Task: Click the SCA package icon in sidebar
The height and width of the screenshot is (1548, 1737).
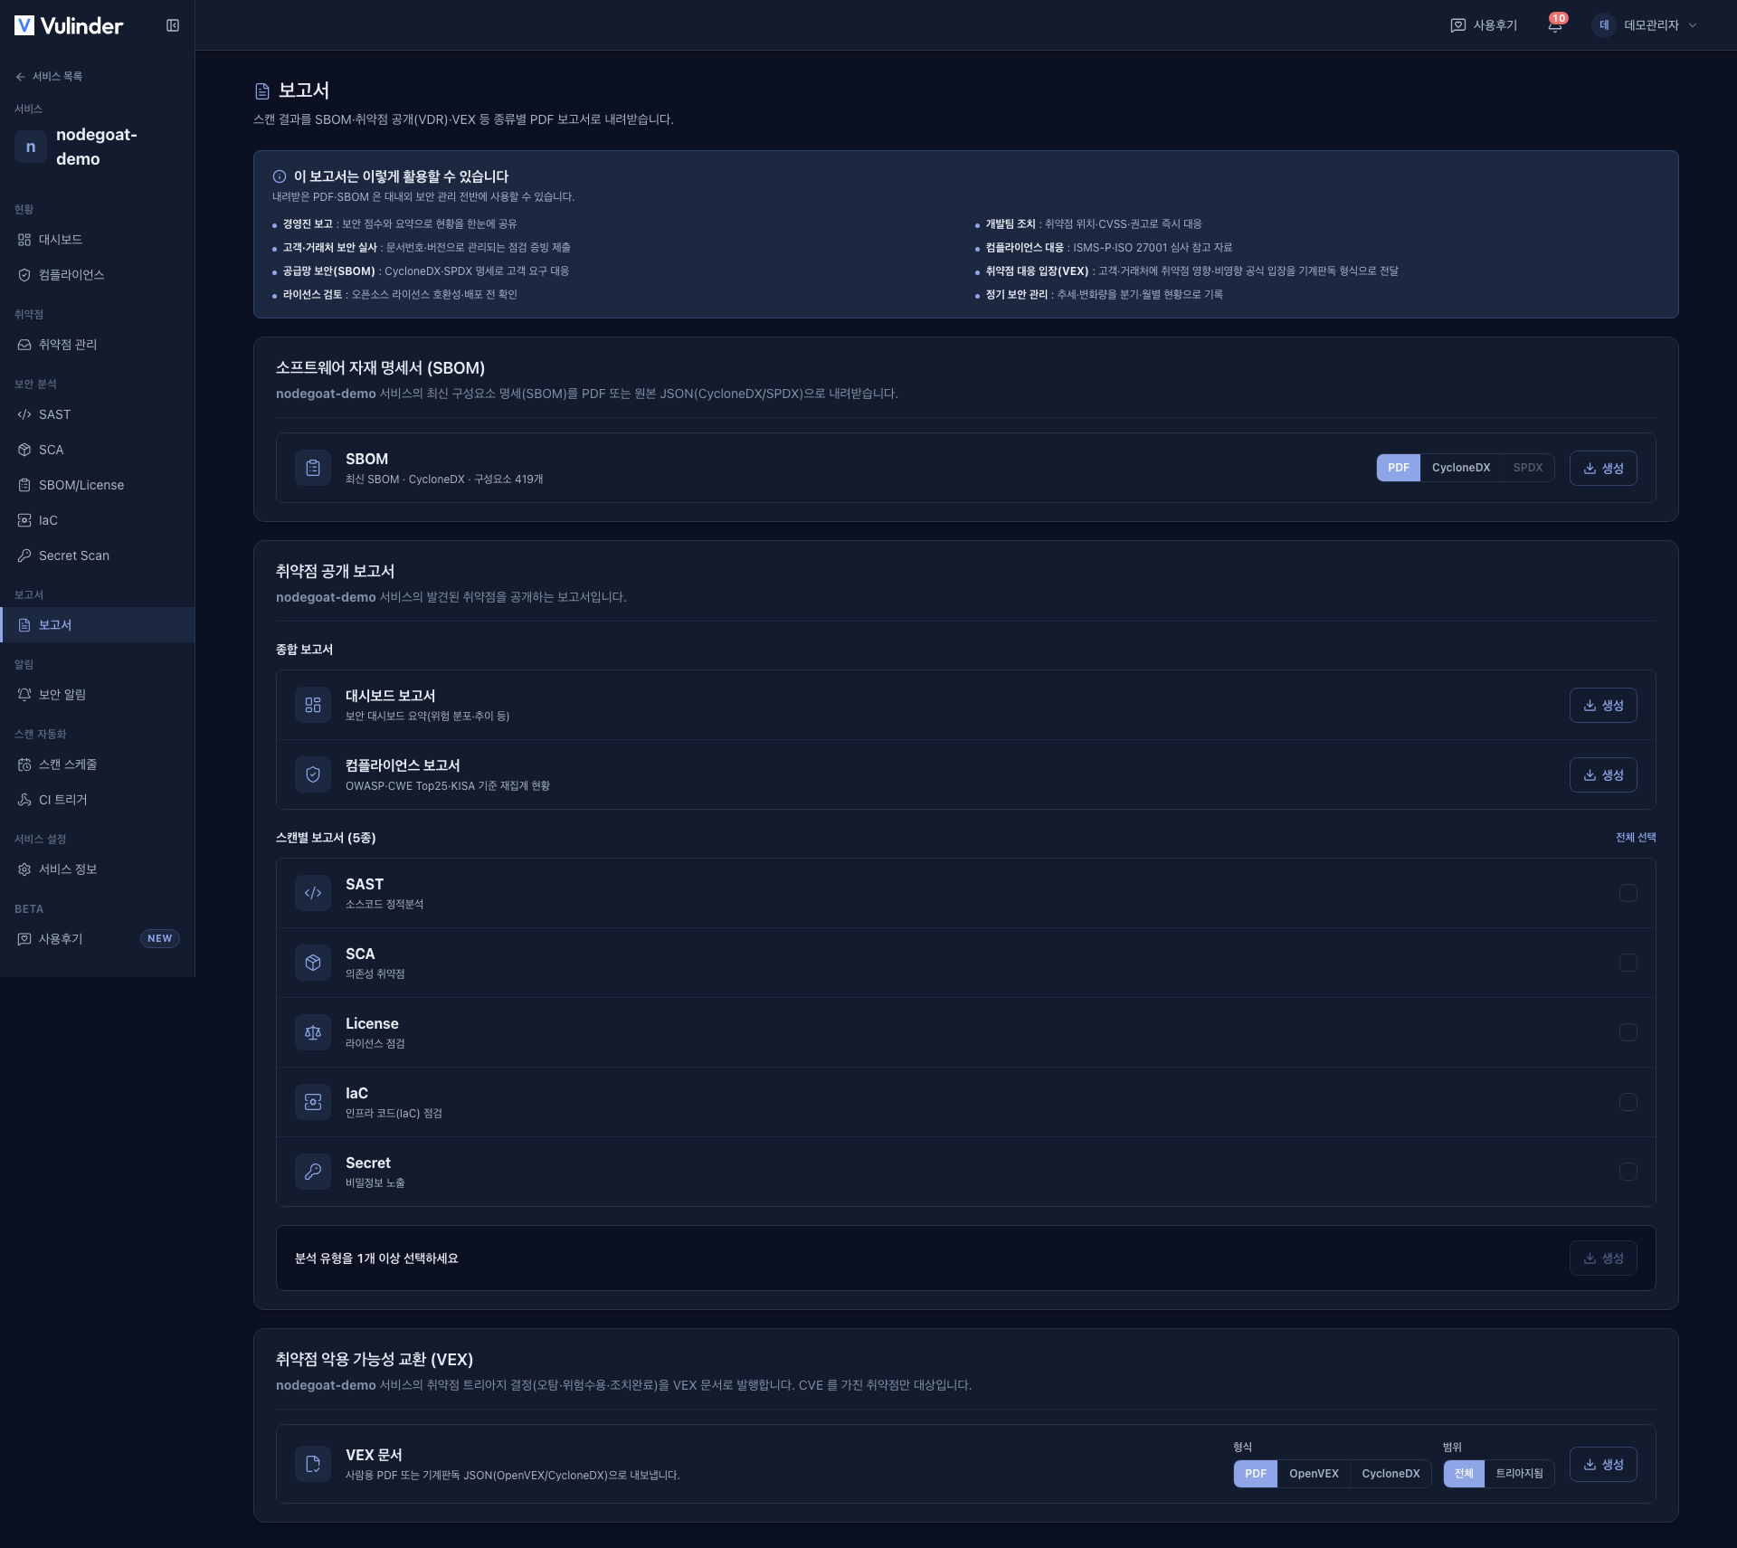Action: 24,450
